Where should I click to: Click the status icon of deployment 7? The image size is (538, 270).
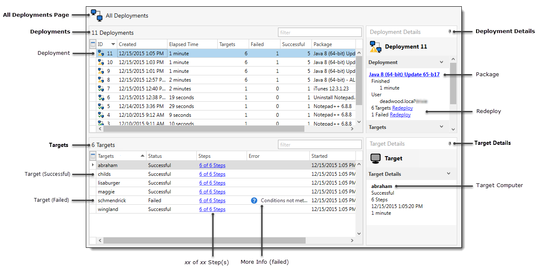coord(100,89)
